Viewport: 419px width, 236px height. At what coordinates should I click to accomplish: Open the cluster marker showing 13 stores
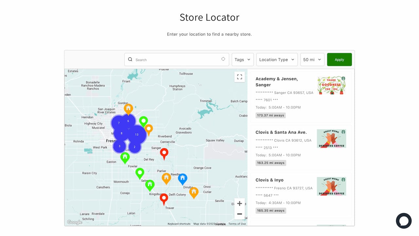137,134
